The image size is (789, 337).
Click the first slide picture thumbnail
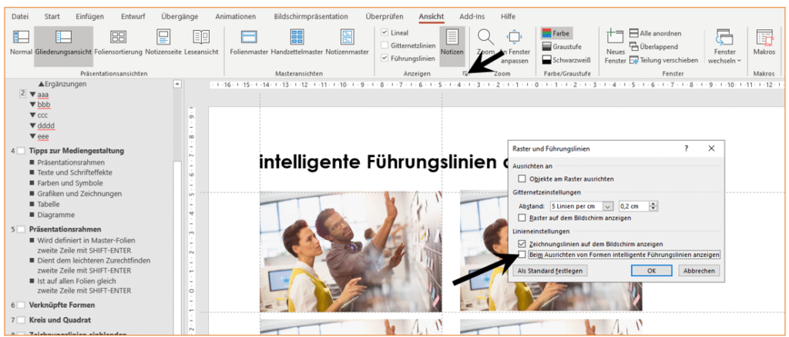point(351,251)
